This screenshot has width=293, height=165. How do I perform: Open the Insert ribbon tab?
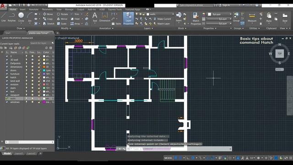coord(22,9)
